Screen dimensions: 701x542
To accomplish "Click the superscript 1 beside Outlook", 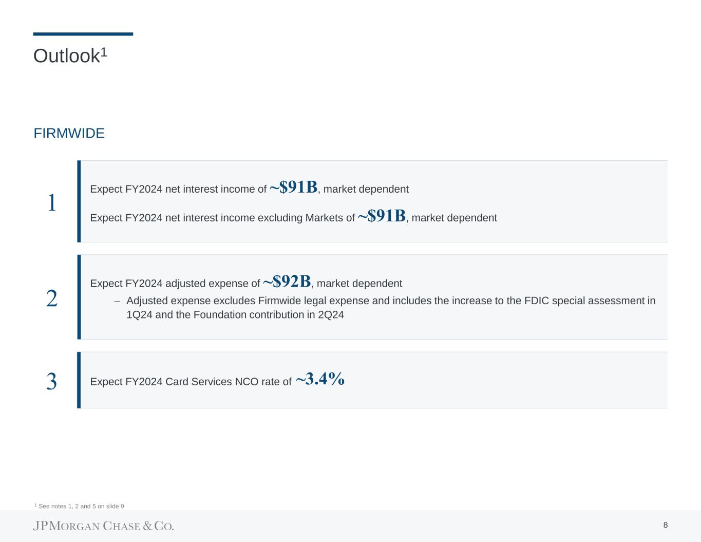I will click(104, 52).
